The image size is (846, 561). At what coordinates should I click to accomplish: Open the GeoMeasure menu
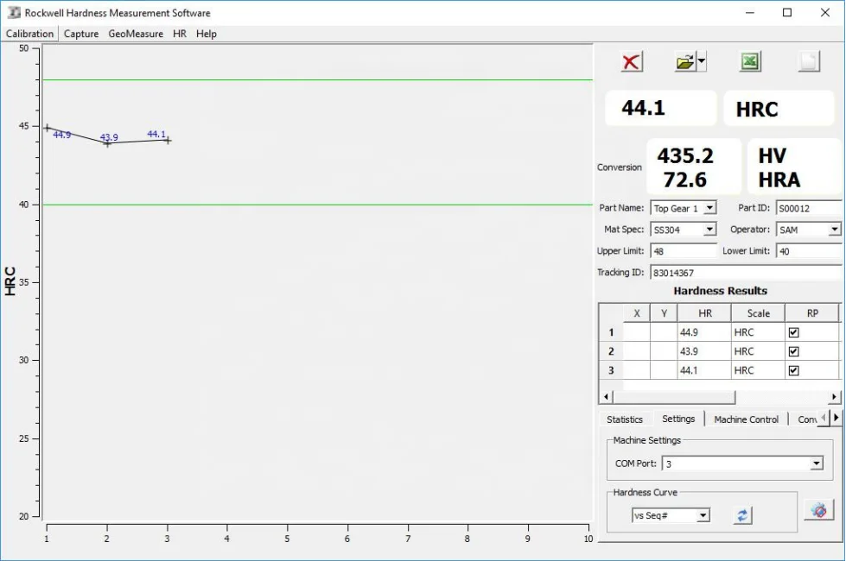click(136, 34)
